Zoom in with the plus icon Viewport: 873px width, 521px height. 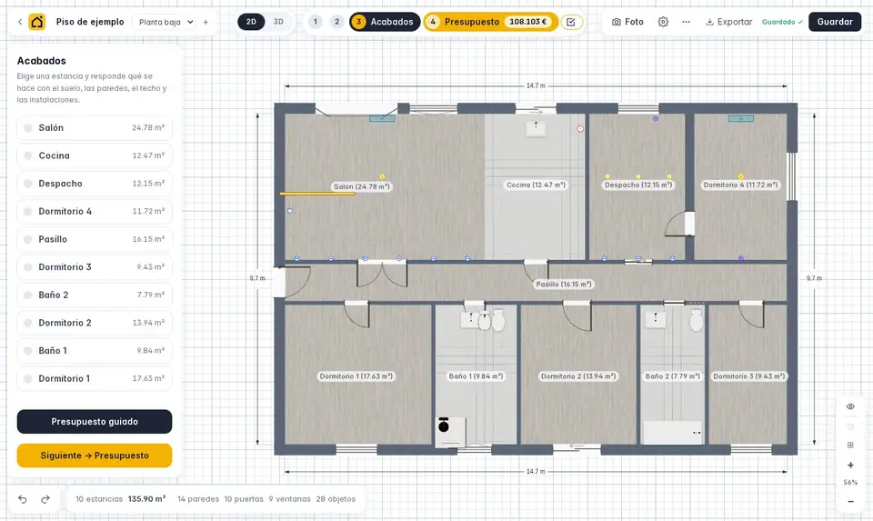(850, 465)
